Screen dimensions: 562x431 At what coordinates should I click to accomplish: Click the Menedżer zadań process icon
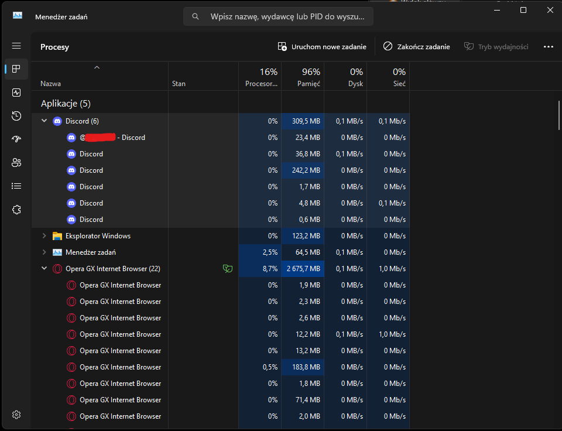pos(57,252)
